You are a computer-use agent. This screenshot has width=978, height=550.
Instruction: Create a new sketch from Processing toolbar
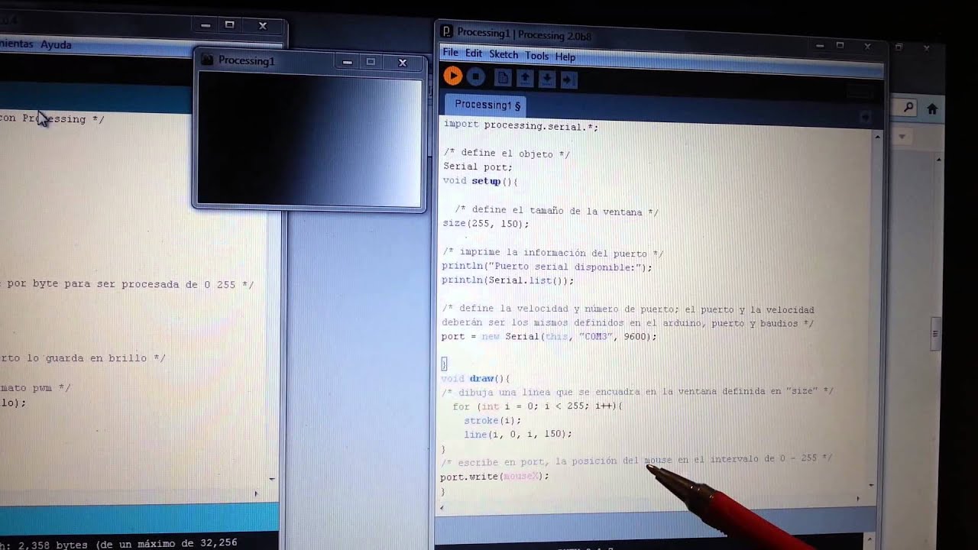pyautogui.click(x=503, y=77)
